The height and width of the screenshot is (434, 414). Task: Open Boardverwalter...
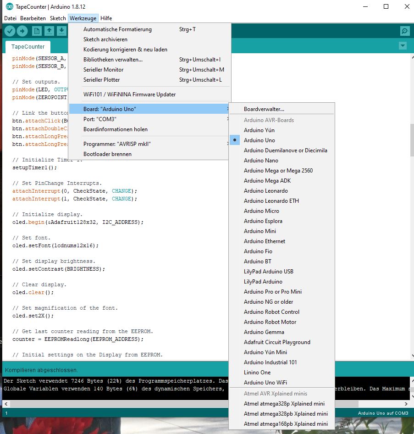[x=282, y=109]
